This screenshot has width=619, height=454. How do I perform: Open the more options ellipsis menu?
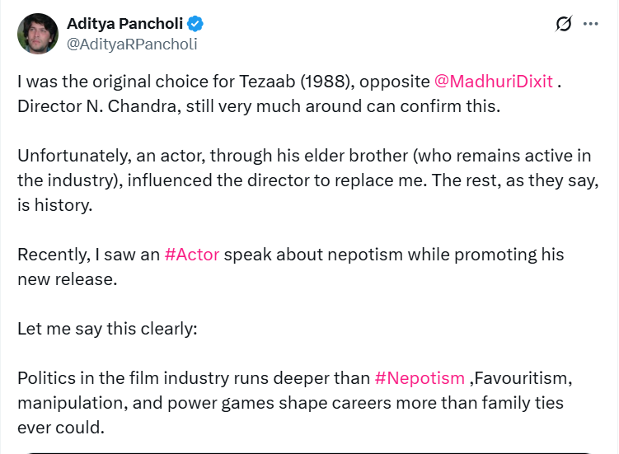pos(590,24)
